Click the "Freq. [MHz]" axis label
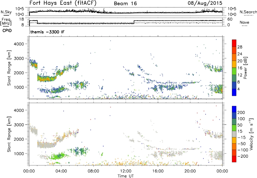 coord(6,22)
